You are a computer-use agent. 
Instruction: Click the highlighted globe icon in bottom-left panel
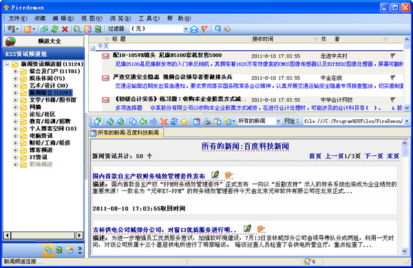click(x=48, y=250)
